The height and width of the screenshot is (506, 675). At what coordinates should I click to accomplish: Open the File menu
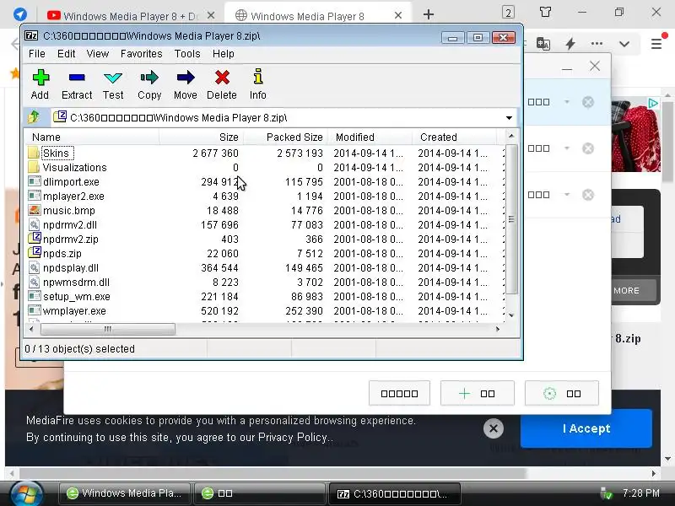pyautogui.click(x=36, y=54)
